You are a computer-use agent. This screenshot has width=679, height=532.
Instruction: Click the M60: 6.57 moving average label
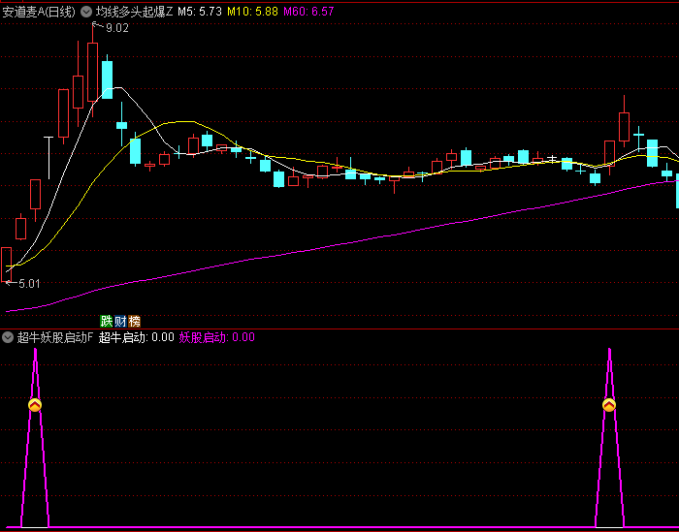(308, 12)
